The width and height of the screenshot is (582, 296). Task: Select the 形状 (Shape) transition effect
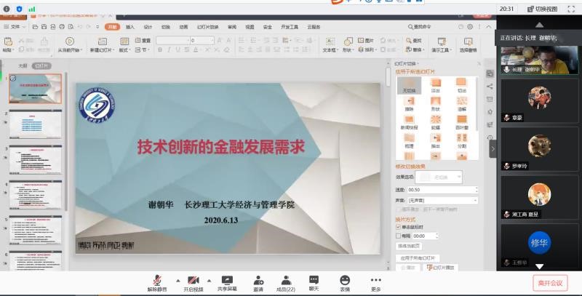click(x=436, y=108)
